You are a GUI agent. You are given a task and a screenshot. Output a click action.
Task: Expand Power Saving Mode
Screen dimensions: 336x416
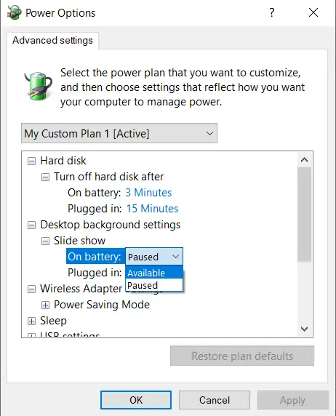point(45,305)
